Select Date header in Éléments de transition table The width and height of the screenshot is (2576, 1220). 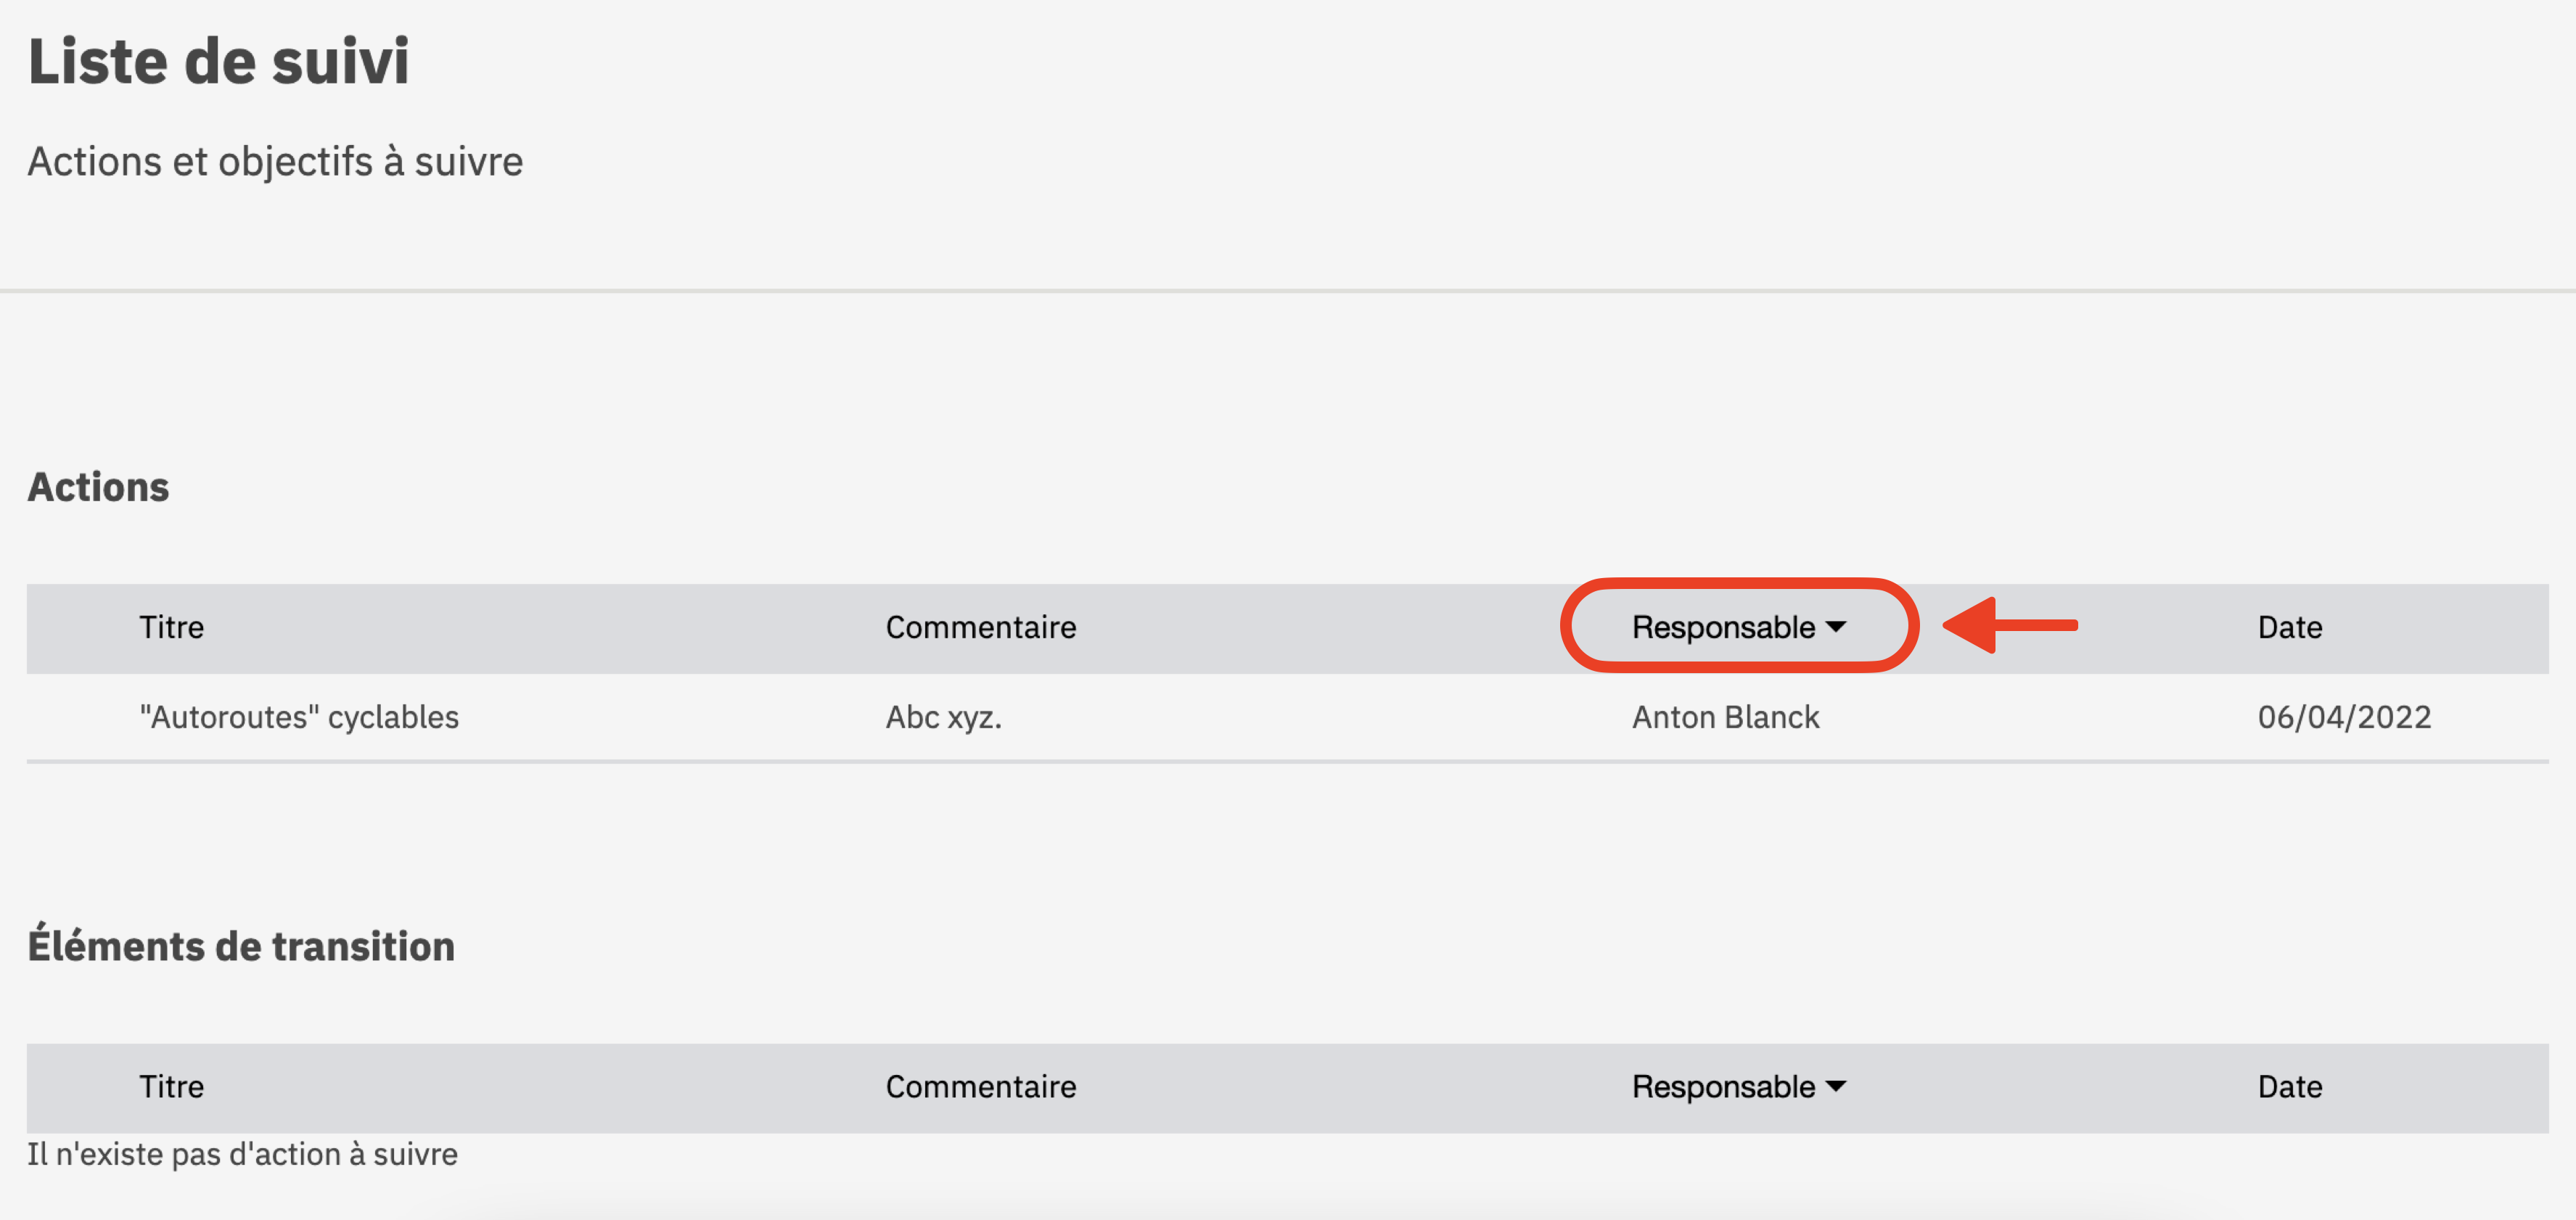[x=2290, y=1086]
